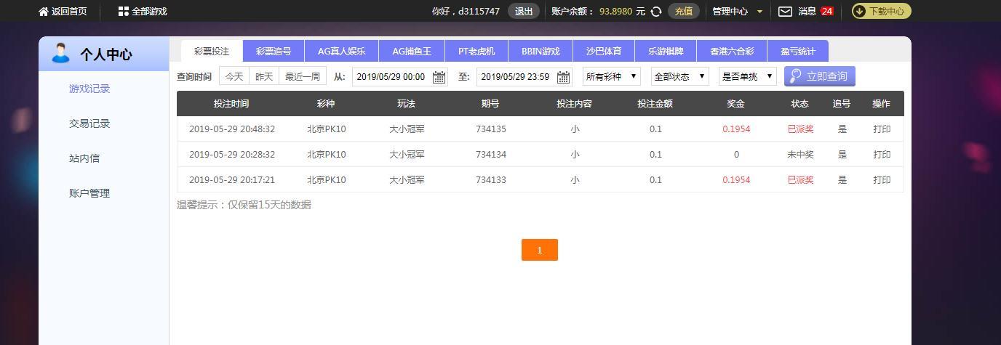Open the start date calendar icon
This screenshot has height=345, width=1001.
(439, 77)
